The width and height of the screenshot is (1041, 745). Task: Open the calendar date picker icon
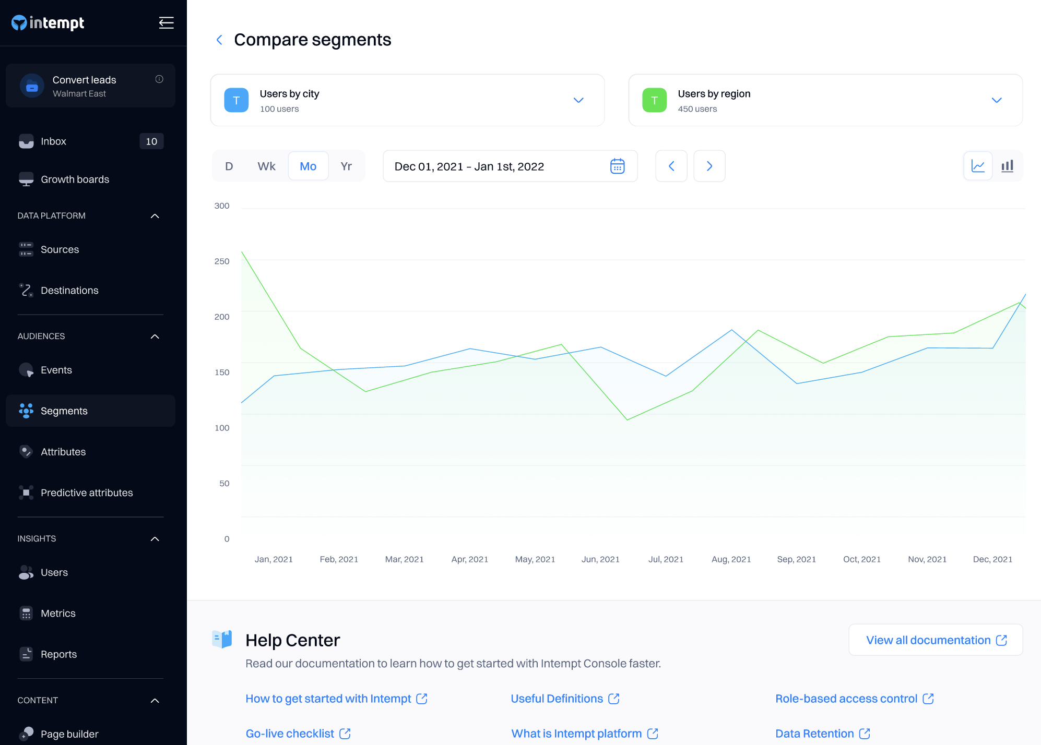tap(617, 166)
